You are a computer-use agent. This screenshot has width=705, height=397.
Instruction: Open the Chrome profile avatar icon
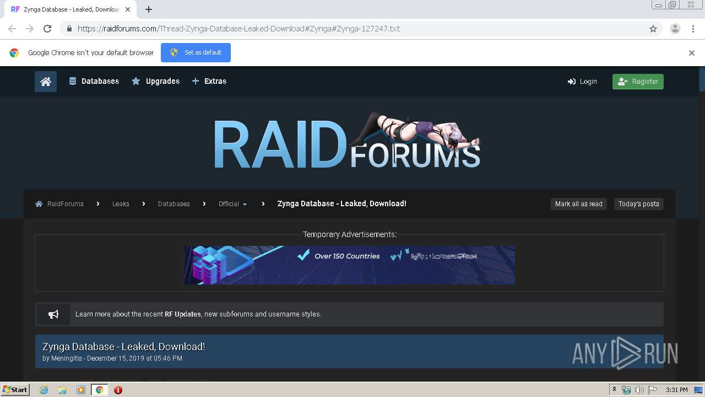[675, 29]
